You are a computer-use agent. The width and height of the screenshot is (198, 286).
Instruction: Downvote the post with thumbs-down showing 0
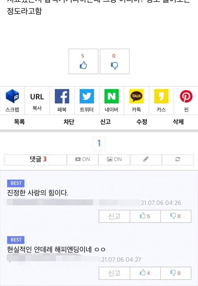tap(114, 61)
